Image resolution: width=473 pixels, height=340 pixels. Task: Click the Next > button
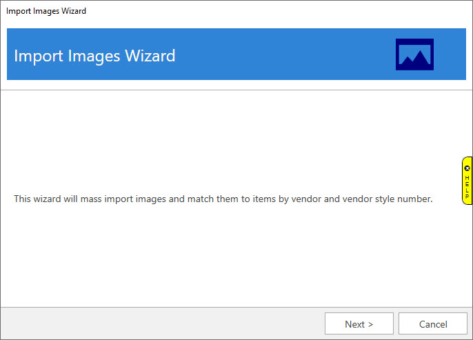[359, 323]
